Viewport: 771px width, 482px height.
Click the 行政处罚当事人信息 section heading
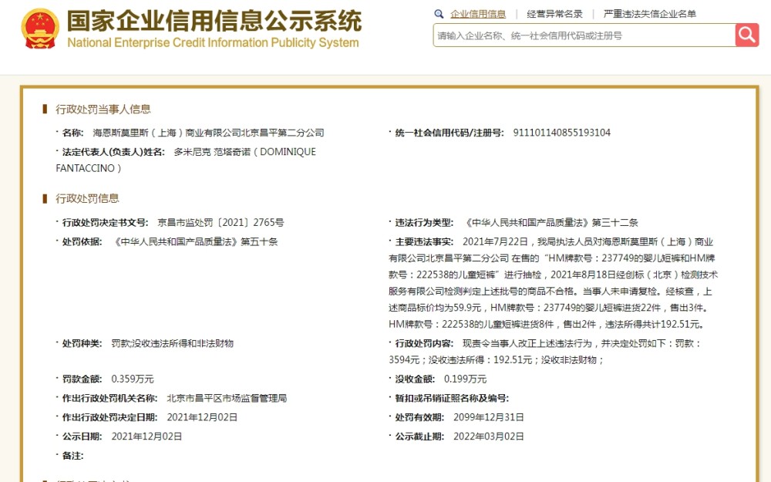(103, 110)
